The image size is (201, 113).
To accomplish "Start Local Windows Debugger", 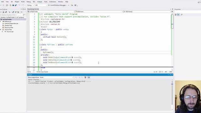I will [57, 5].
